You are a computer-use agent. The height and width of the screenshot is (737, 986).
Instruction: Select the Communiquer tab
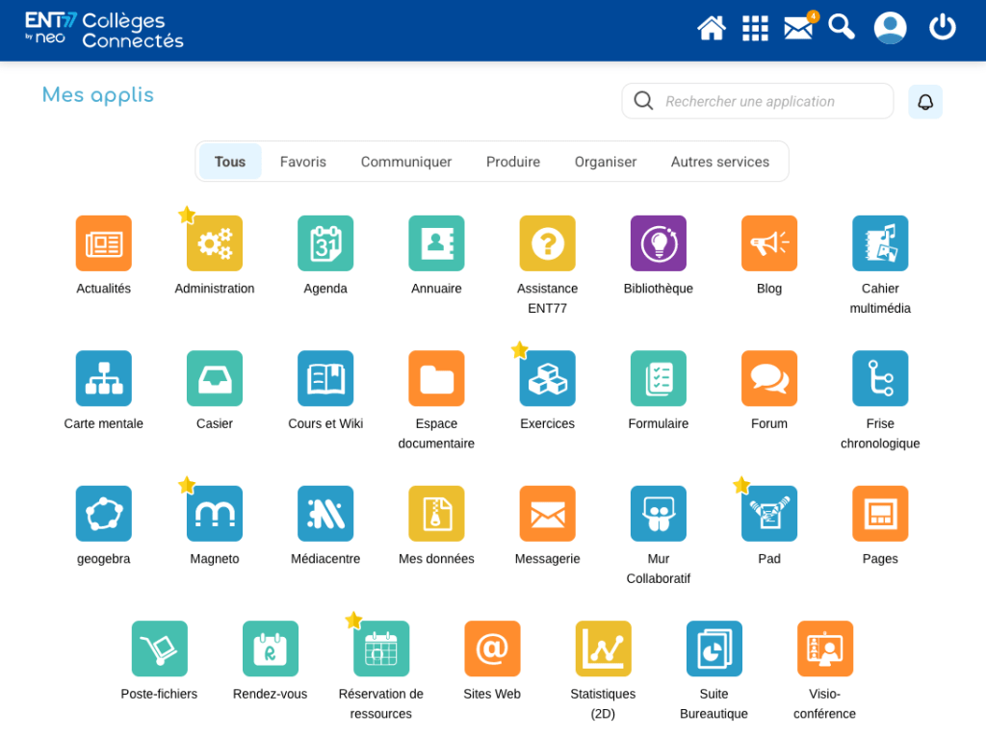click(x=405, y=162)
